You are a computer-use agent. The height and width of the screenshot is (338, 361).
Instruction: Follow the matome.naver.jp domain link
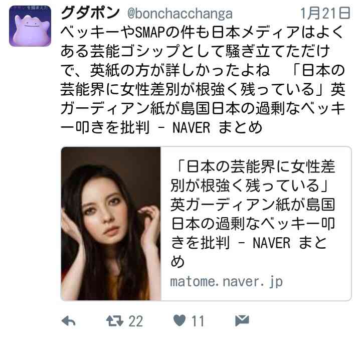(x=226, y=282)
